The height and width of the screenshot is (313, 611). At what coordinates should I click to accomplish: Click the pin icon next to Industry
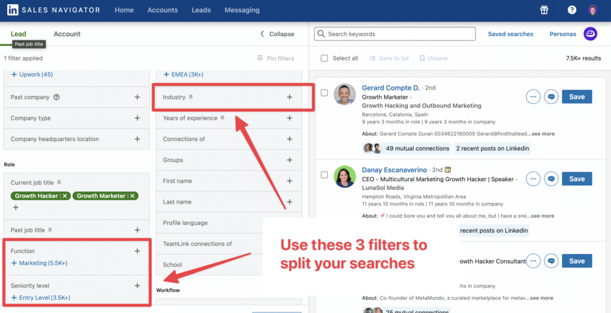point(190,97)
